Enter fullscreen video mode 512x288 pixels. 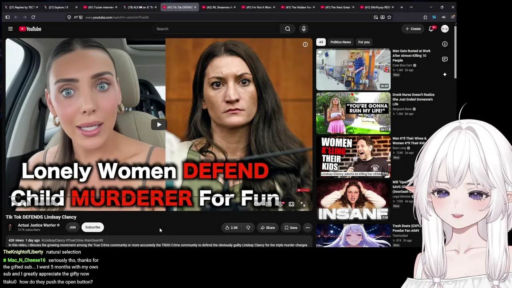(x=303, y=204)
